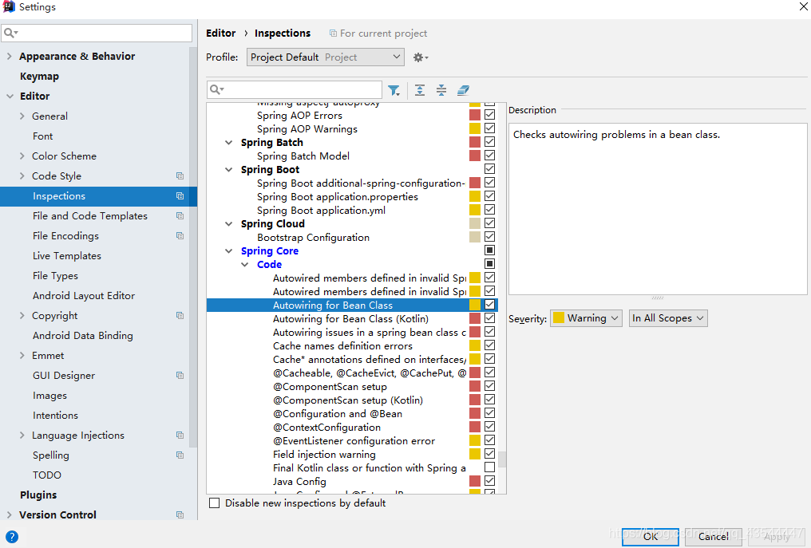The height and width of the screenshot is (548, 811).
Task: Open the Font settings page
Action: (42, 136)
